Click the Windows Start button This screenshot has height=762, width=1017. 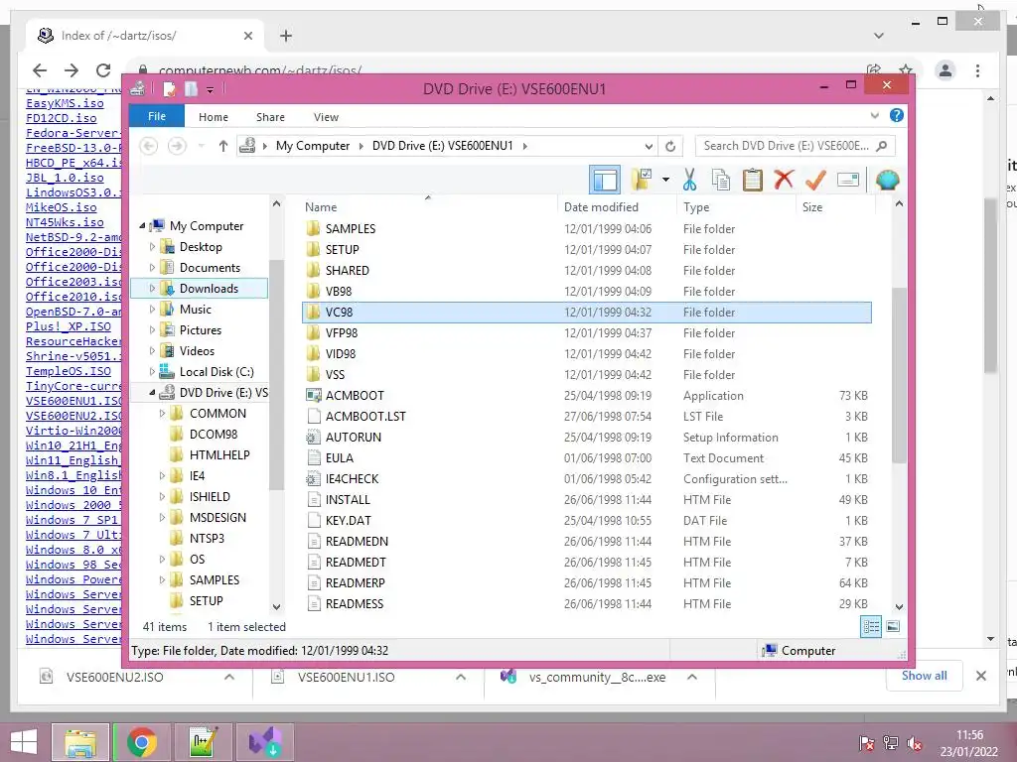click(24, 742)
